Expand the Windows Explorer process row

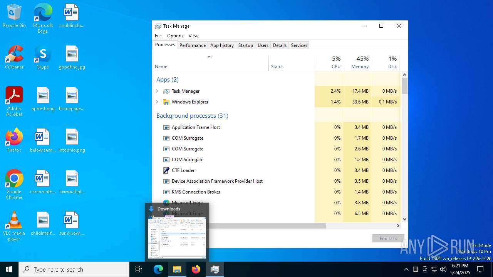(157, 102)
